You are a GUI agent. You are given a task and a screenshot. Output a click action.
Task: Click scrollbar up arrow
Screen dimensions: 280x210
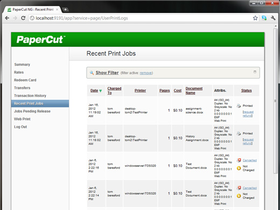[x=276, y=26]
